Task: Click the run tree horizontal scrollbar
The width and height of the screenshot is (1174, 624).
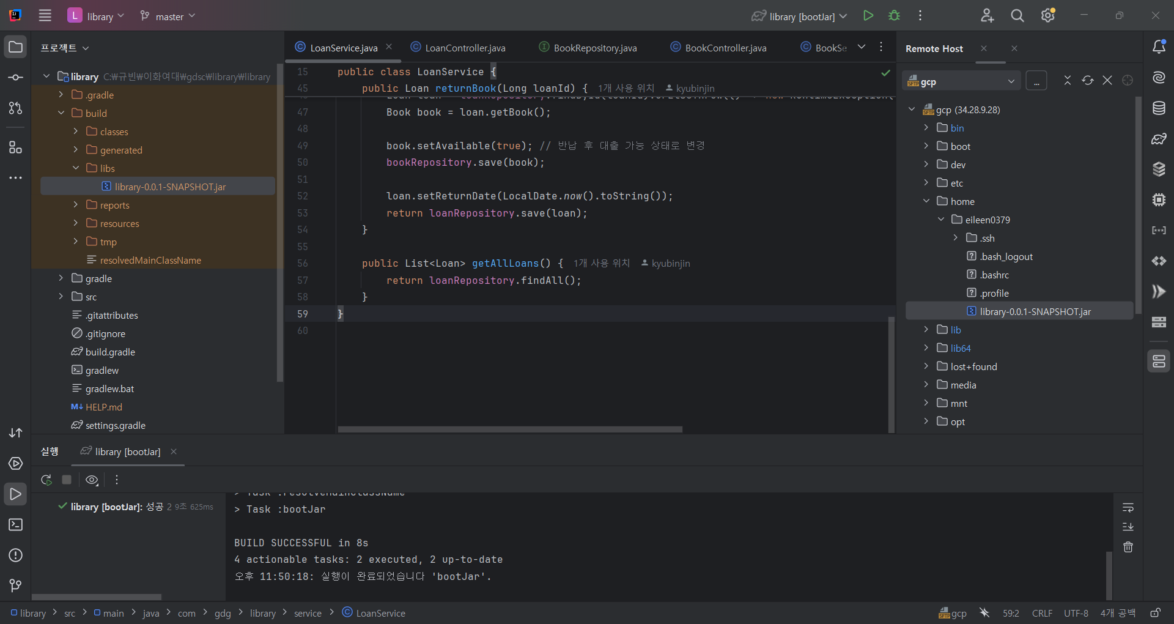Action: [97, 596]
